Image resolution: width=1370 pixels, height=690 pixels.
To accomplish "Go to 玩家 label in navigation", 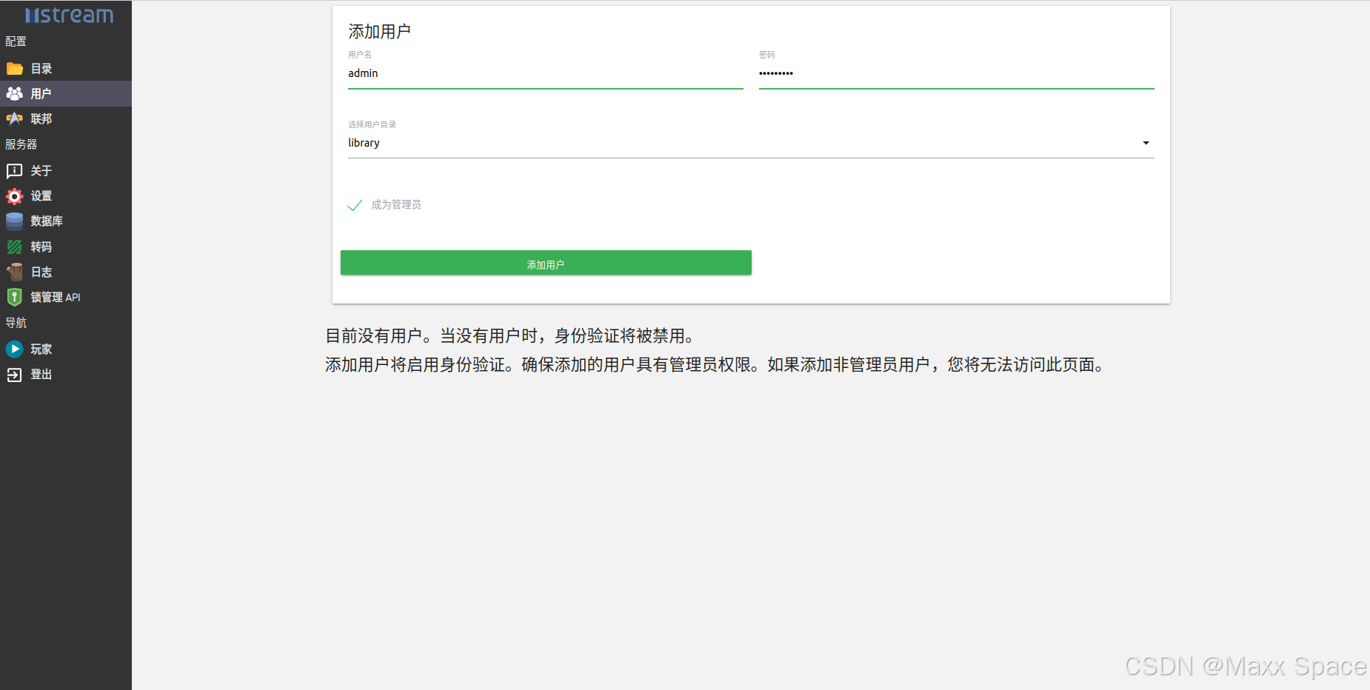I will (x=41, y=349).
